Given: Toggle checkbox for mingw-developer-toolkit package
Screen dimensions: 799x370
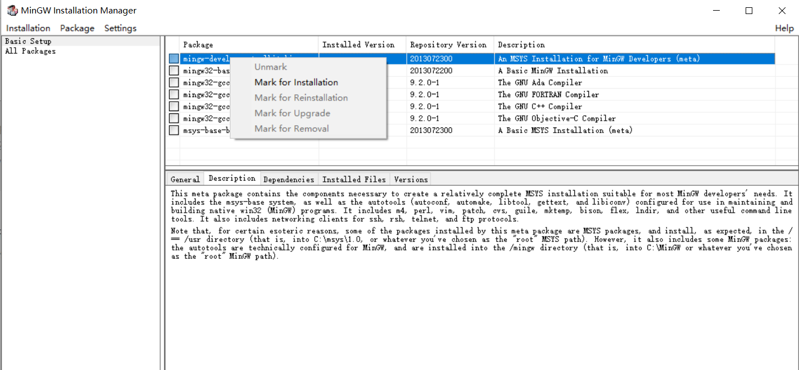Looking at the screenshot, I should [174, 58].
